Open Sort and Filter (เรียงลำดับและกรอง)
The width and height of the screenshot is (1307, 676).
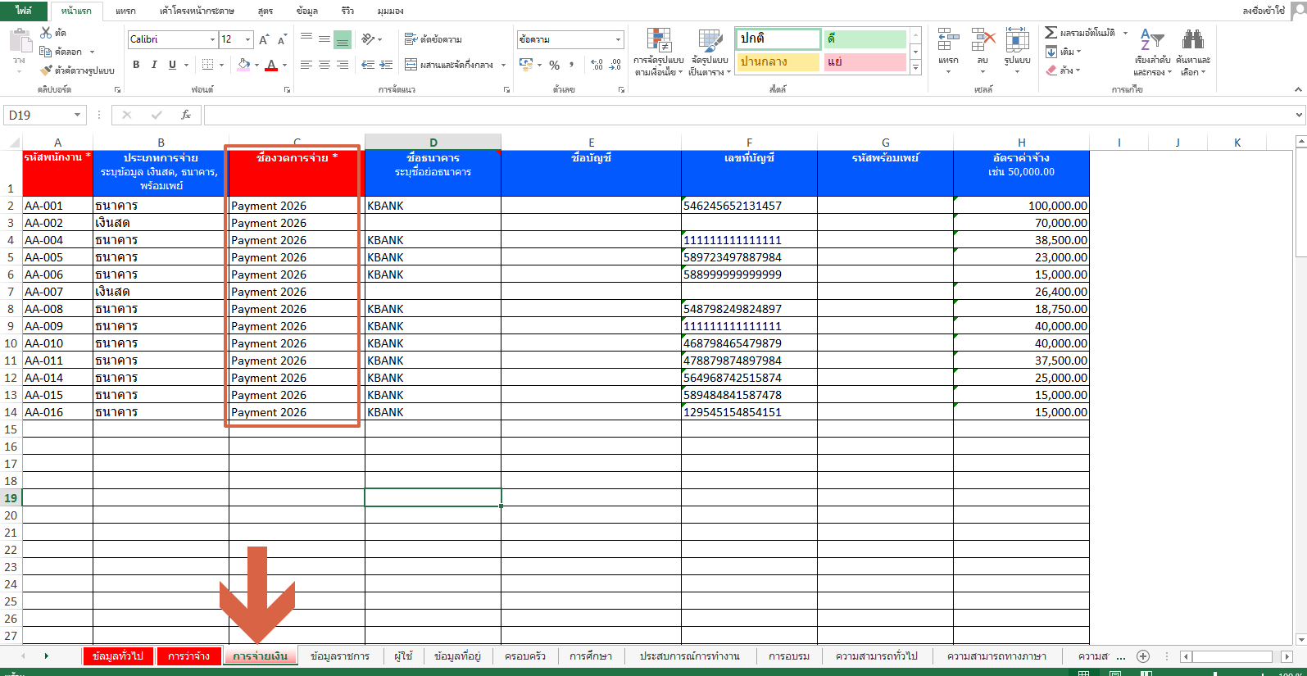pyautogui.click(x=1152, y=52)
